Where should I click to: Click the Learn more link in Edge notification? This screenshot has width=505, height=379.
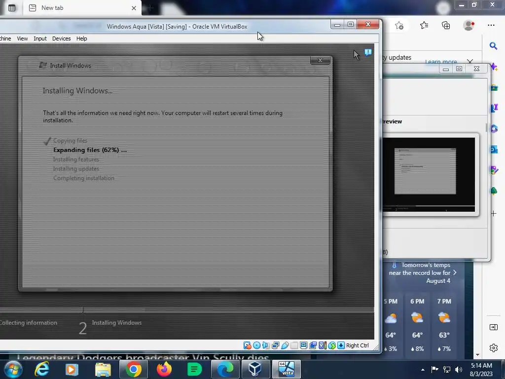point(441,62)
